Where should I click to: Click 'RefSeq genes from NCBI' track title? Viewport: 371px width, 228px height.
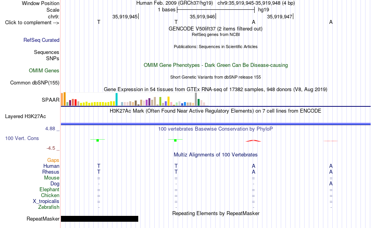216,34
